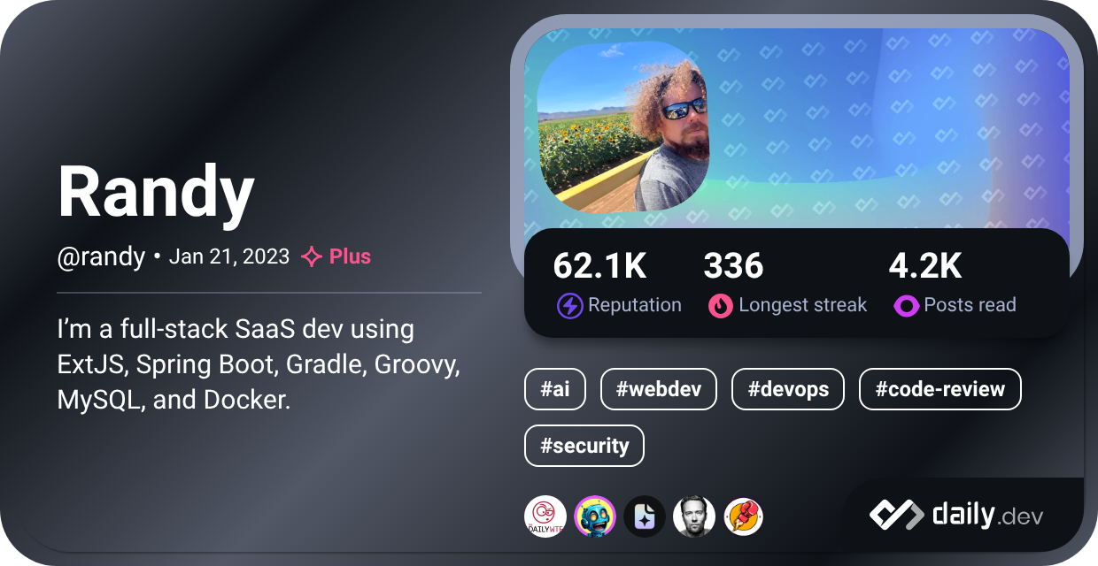Open Randy's sunflower field profile photo
The image size is (1098, 566).
pos(623,126)
